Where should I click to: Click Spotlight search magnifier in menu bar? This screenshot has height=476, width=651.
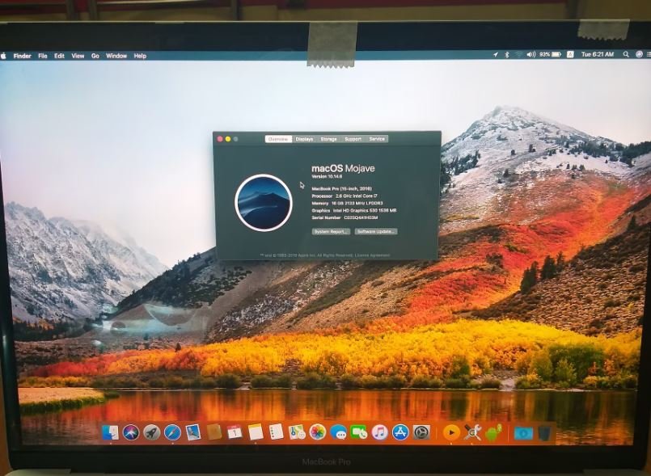coord(626,54)
